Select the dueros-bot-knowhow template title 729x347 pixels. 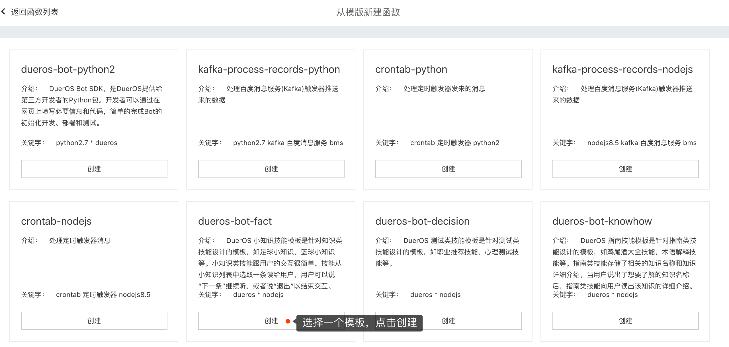click(x=602, y=221)
